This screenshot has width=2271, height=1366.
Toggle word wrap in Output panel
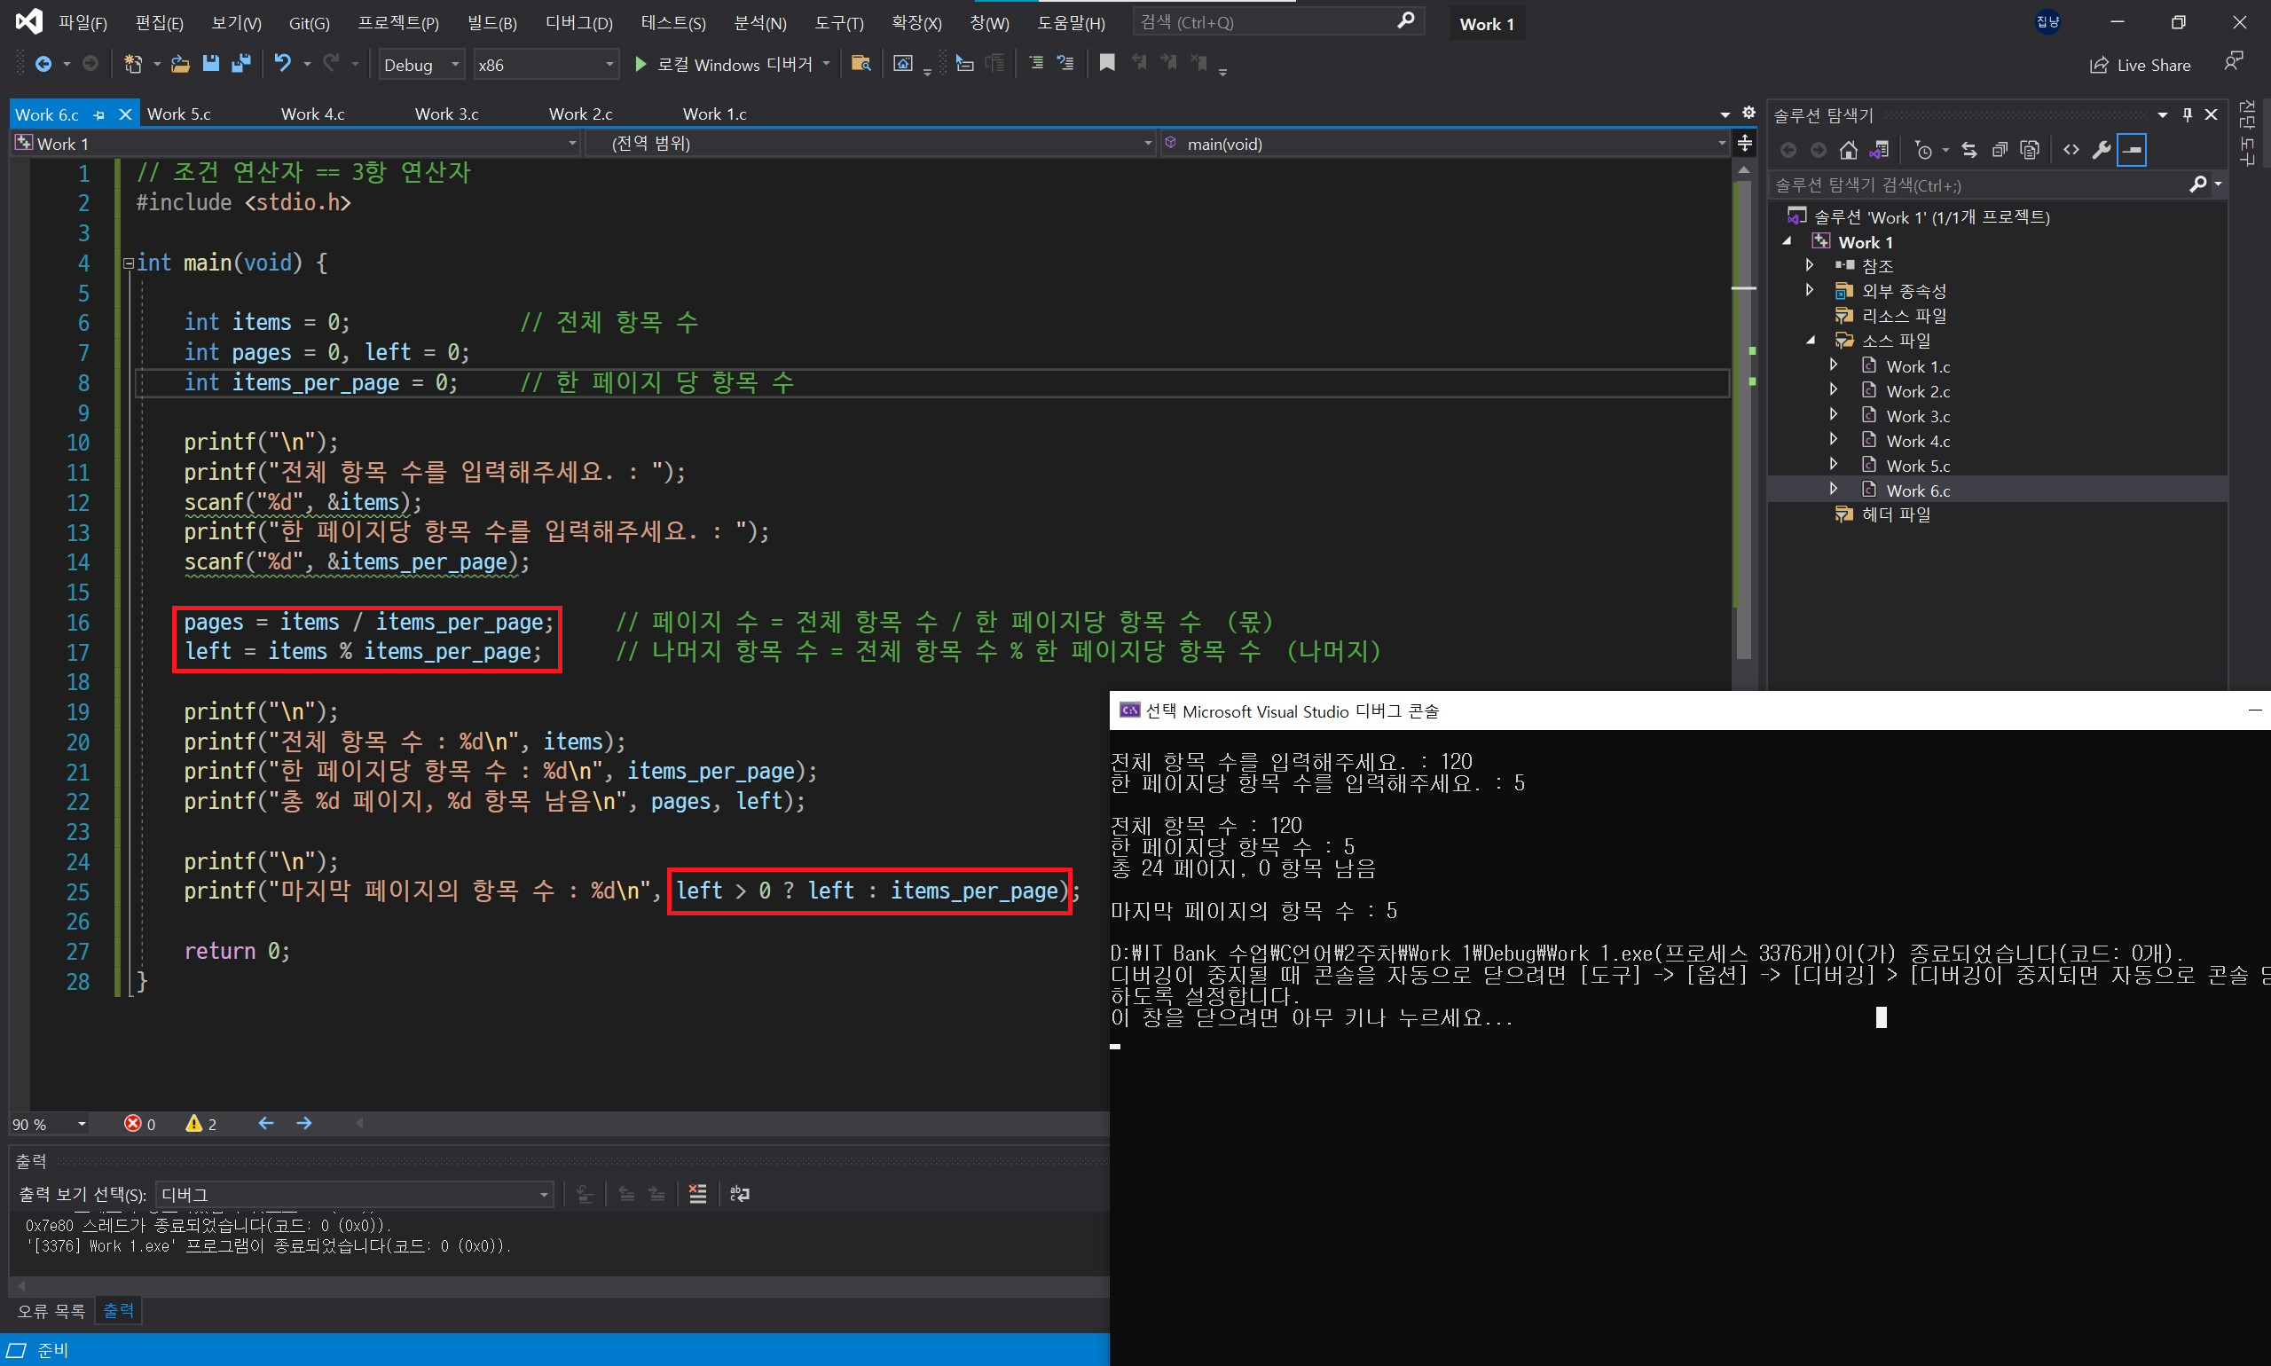pos(739,1194)
